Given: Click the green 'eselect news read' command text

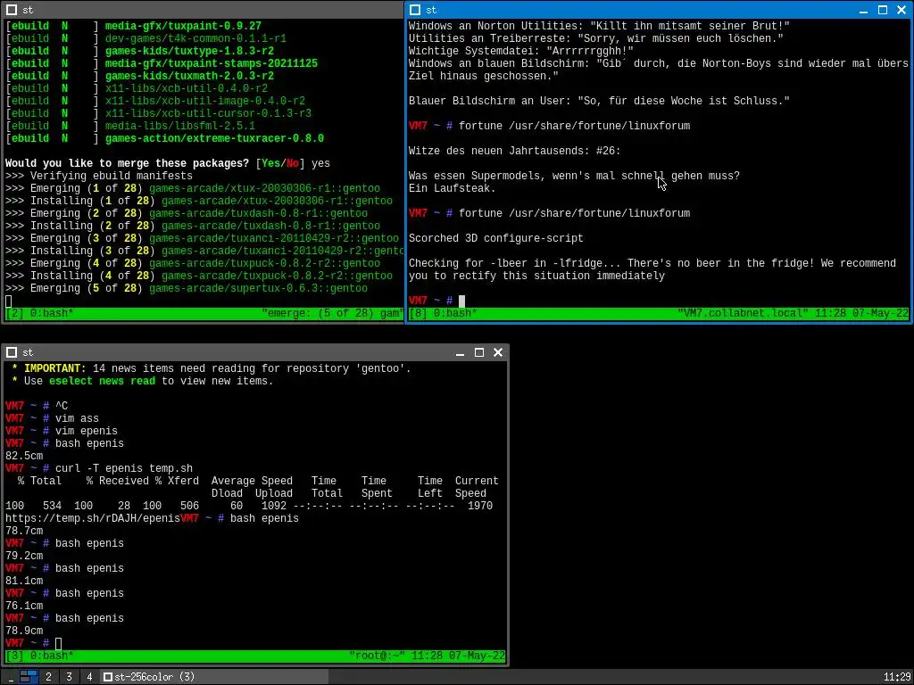Looking at the screenshot, I should [x=102, y=381].
